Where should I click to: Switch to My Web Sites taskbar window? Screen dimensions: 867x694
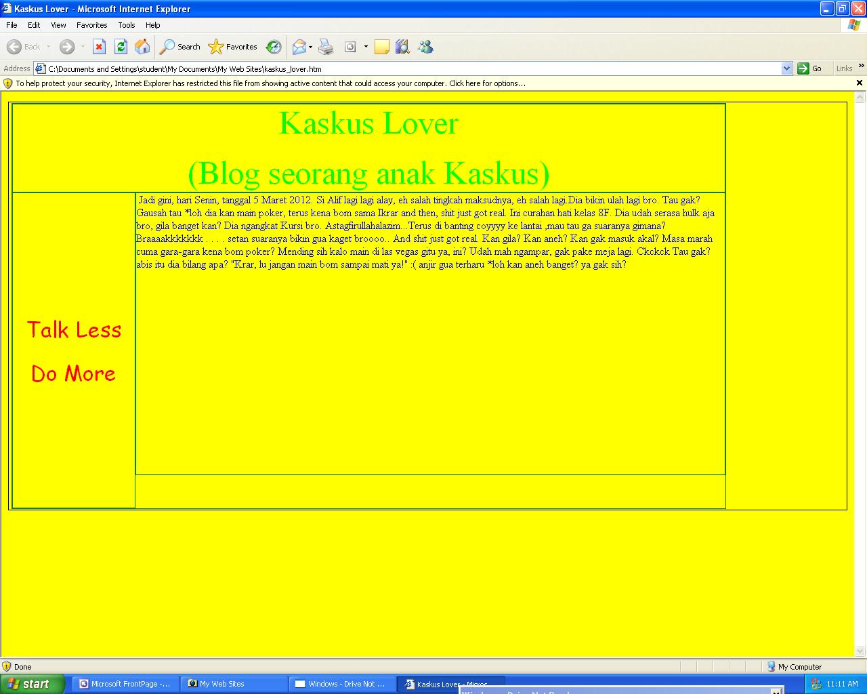(x=234, y=684)
